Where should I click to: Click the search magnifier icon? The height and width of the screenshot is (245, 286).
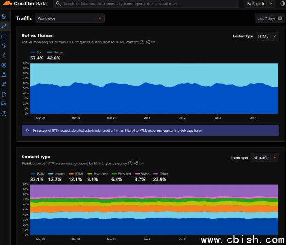58,4
